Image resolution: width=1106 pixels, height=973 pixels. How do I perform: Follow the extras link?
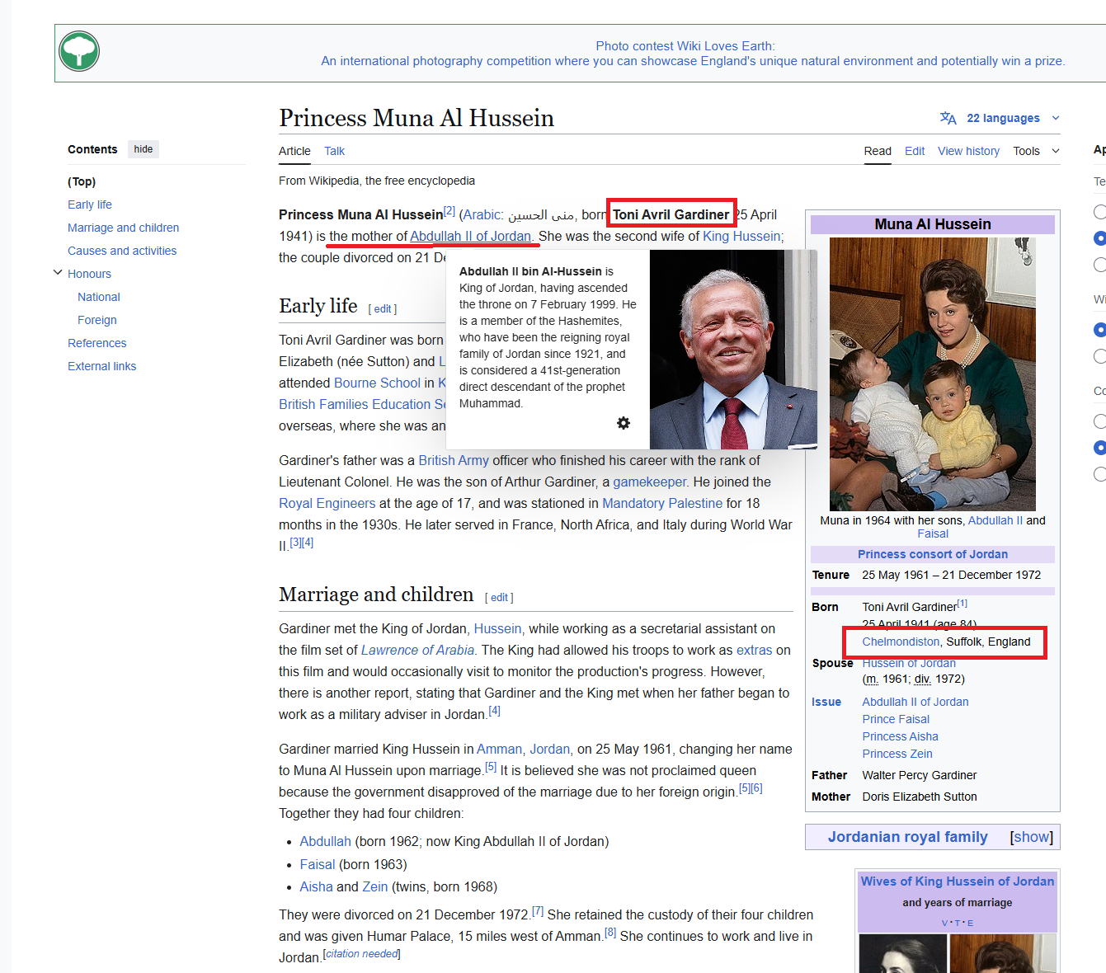coord(754,650)
